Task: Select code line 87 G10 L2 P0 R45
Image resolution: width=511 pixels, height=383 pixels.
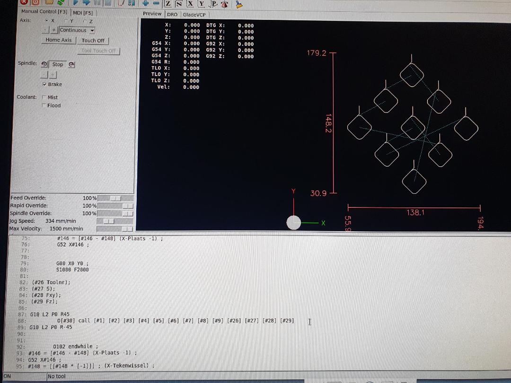Action: coord(50,314)
